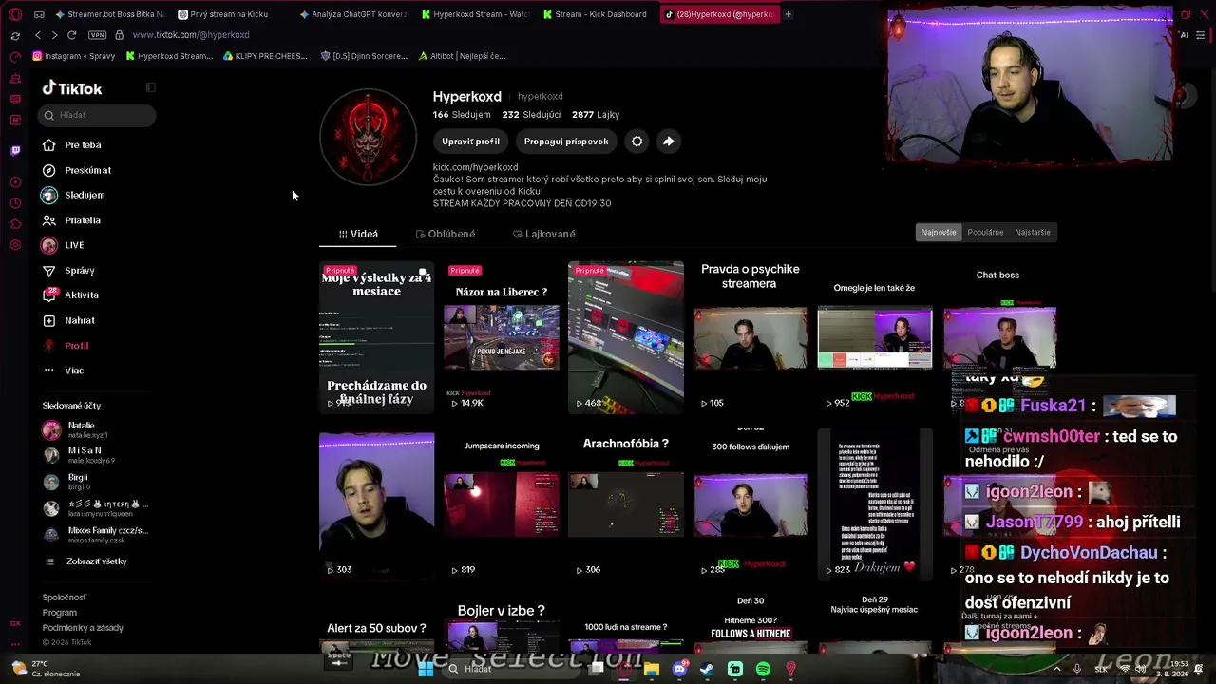This screenshot has width=1216, height=684.
Task: Switch to the Streamer.bot Boss Bitka tab
Action: [x=110, y=14]
